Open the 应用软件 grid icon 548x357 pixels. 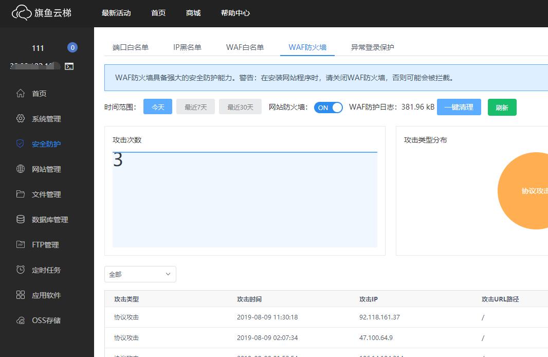click(21, 295)
